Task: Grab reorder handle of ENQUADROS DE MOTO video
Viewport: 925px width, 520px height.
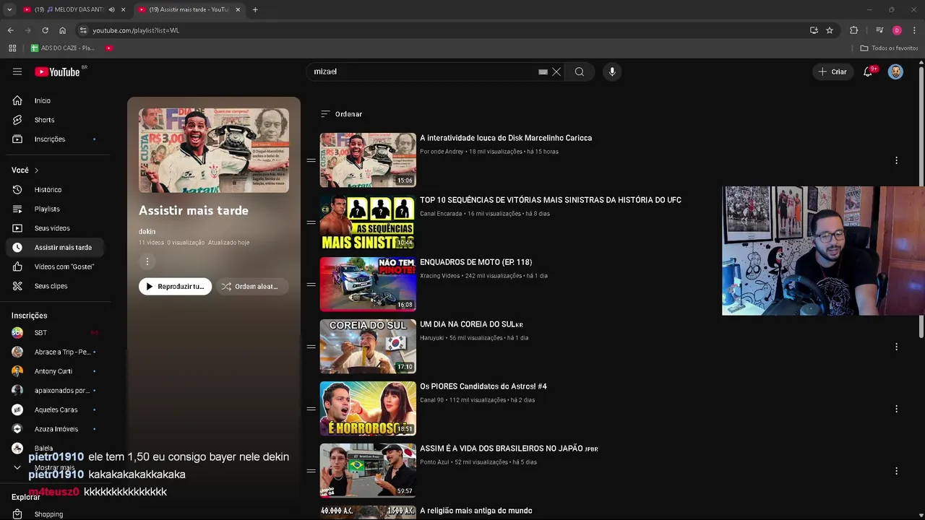Action: (311, 285)
